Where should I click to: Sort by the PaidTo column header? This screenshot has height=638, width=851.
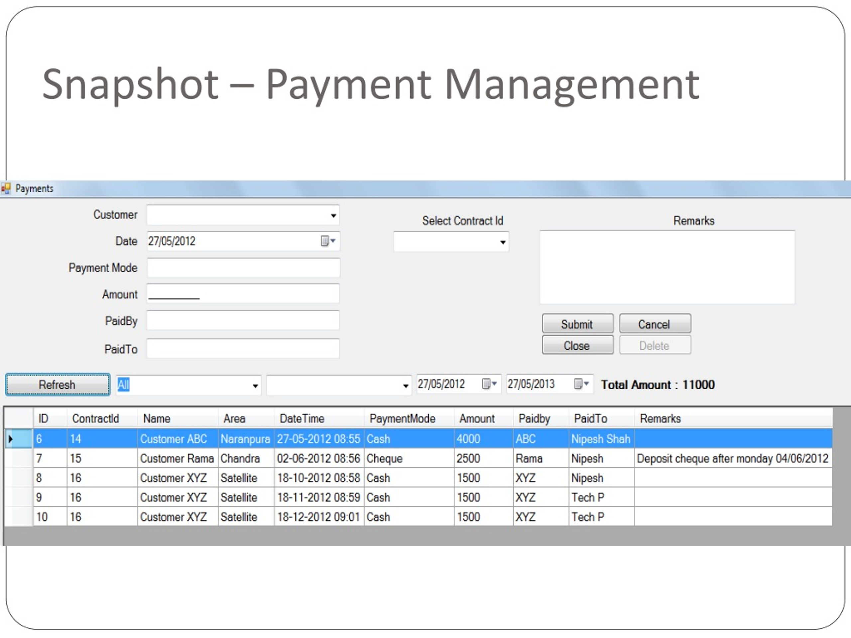[x=602, y=418]
